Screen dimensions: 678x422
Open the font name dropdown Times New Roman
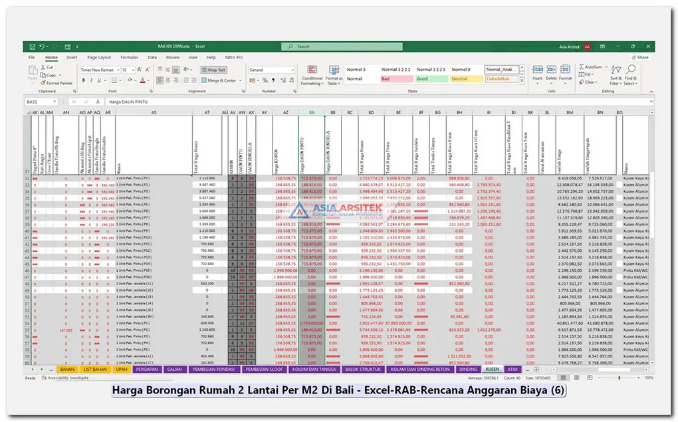pos(118,70)
